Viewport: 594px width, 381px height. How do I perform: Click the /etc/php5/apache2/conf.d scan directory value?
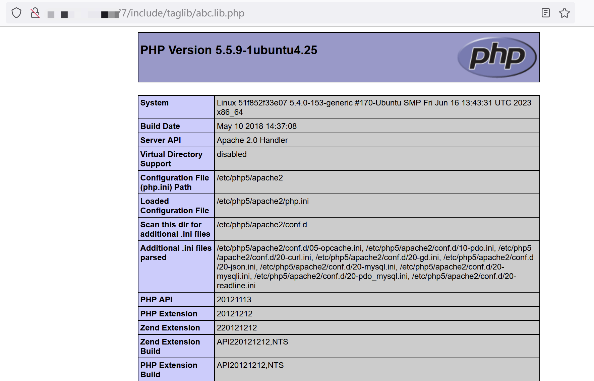(x=261, y=225)
